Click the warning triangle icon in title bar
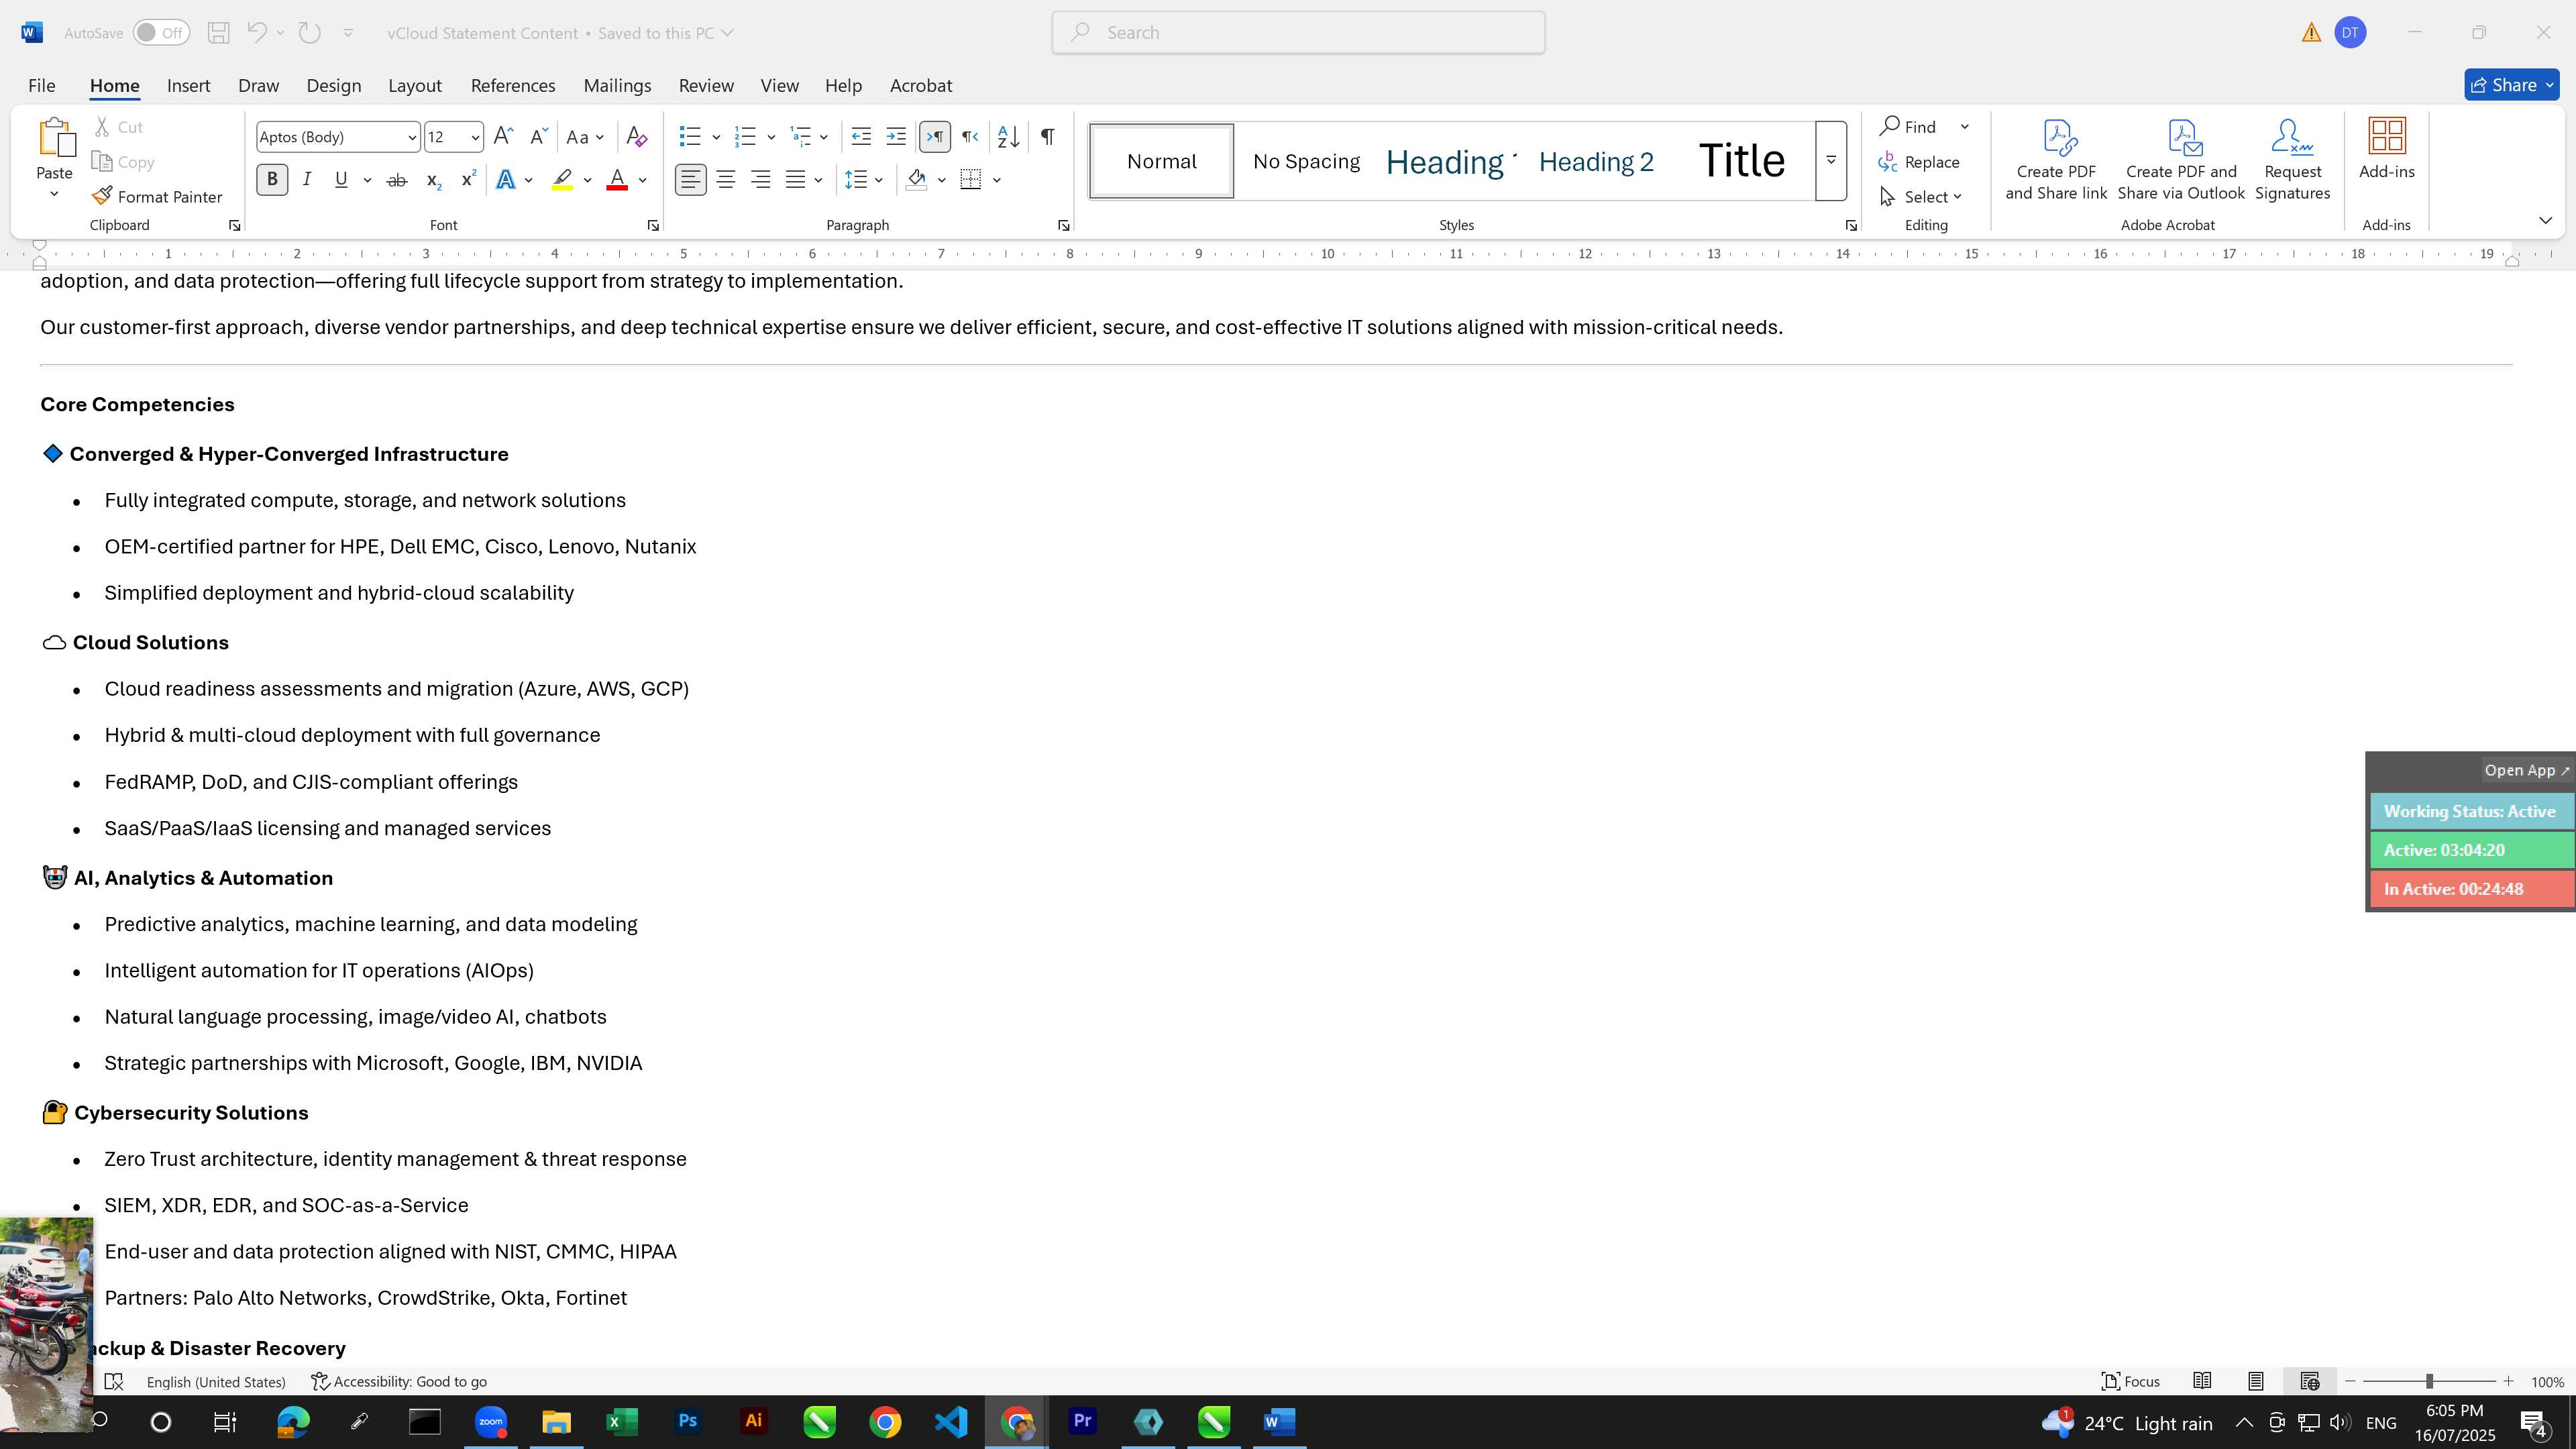This screenshot has height=1449, width=2576. tap(2311, 33)
